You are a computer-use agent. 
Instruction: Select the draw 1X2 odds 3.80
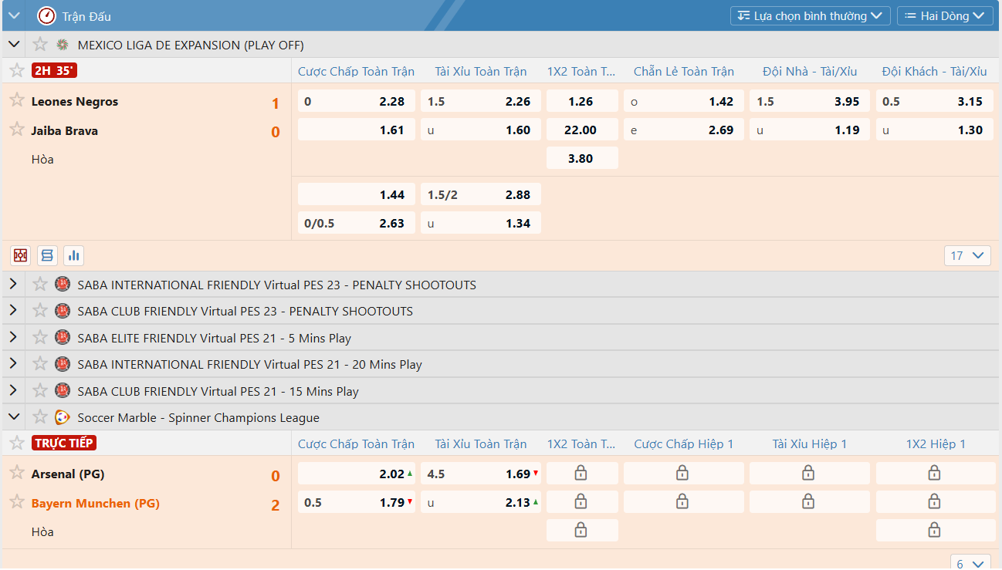(581, 158)
